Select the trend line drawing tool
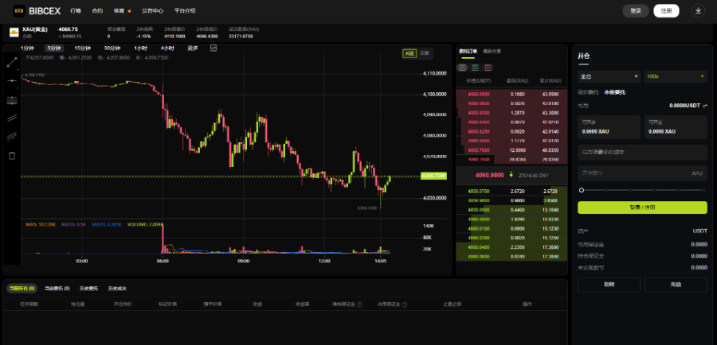717x345 pixels. [12, 62]
